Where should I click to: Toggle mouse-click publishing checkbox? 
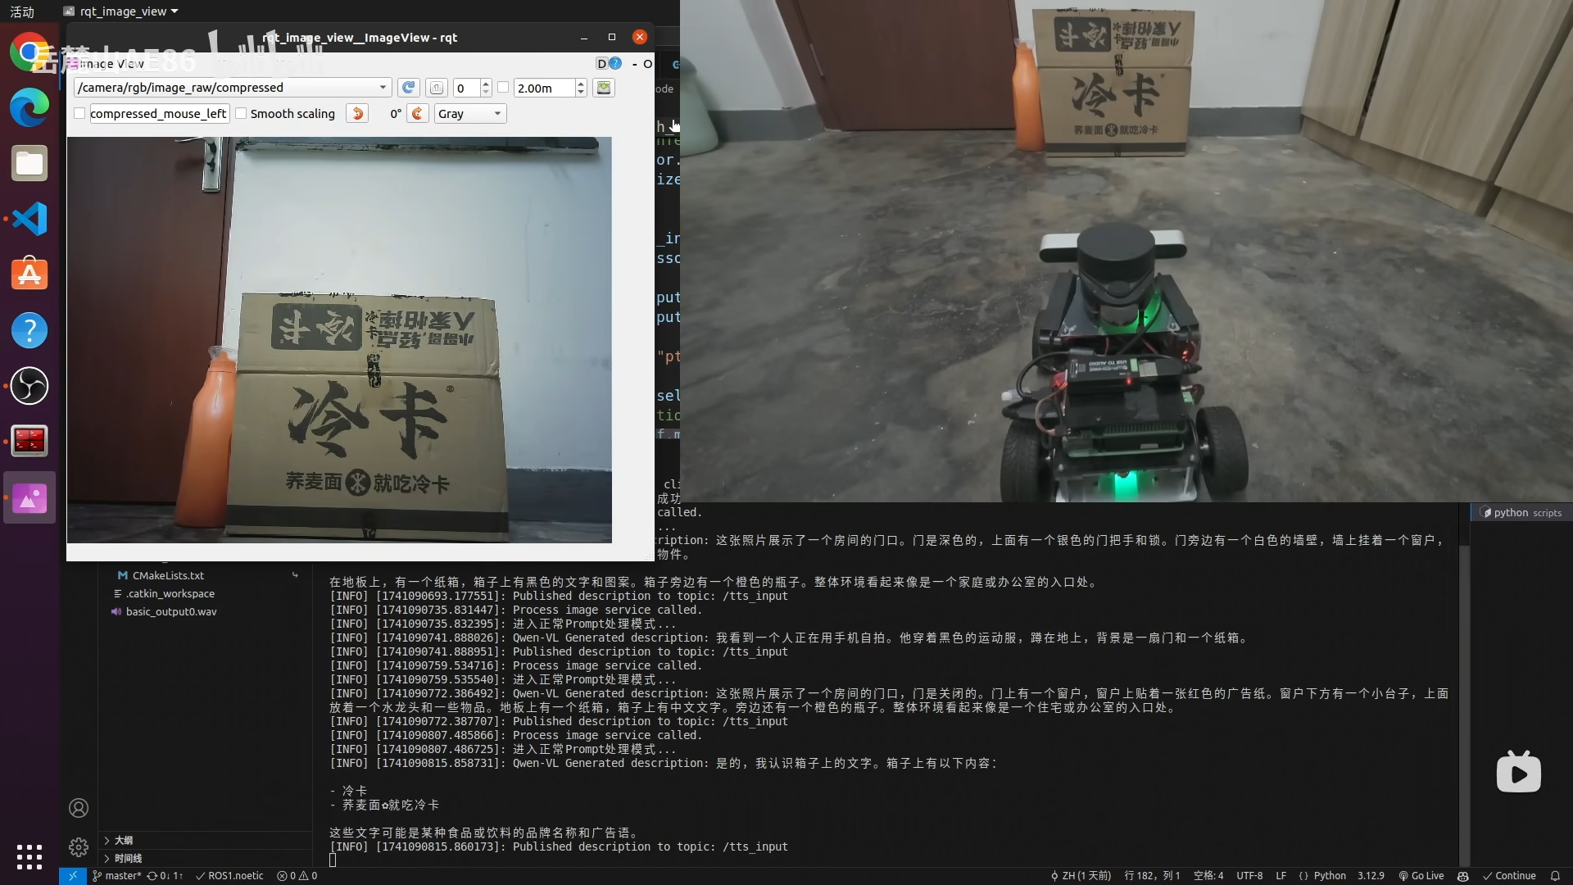click(x=80, y=114)
